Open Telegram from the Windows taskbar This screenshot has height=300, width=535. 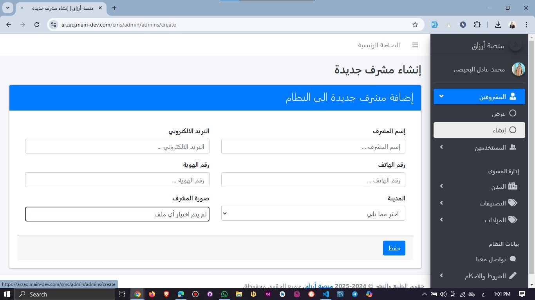[354, 294]
